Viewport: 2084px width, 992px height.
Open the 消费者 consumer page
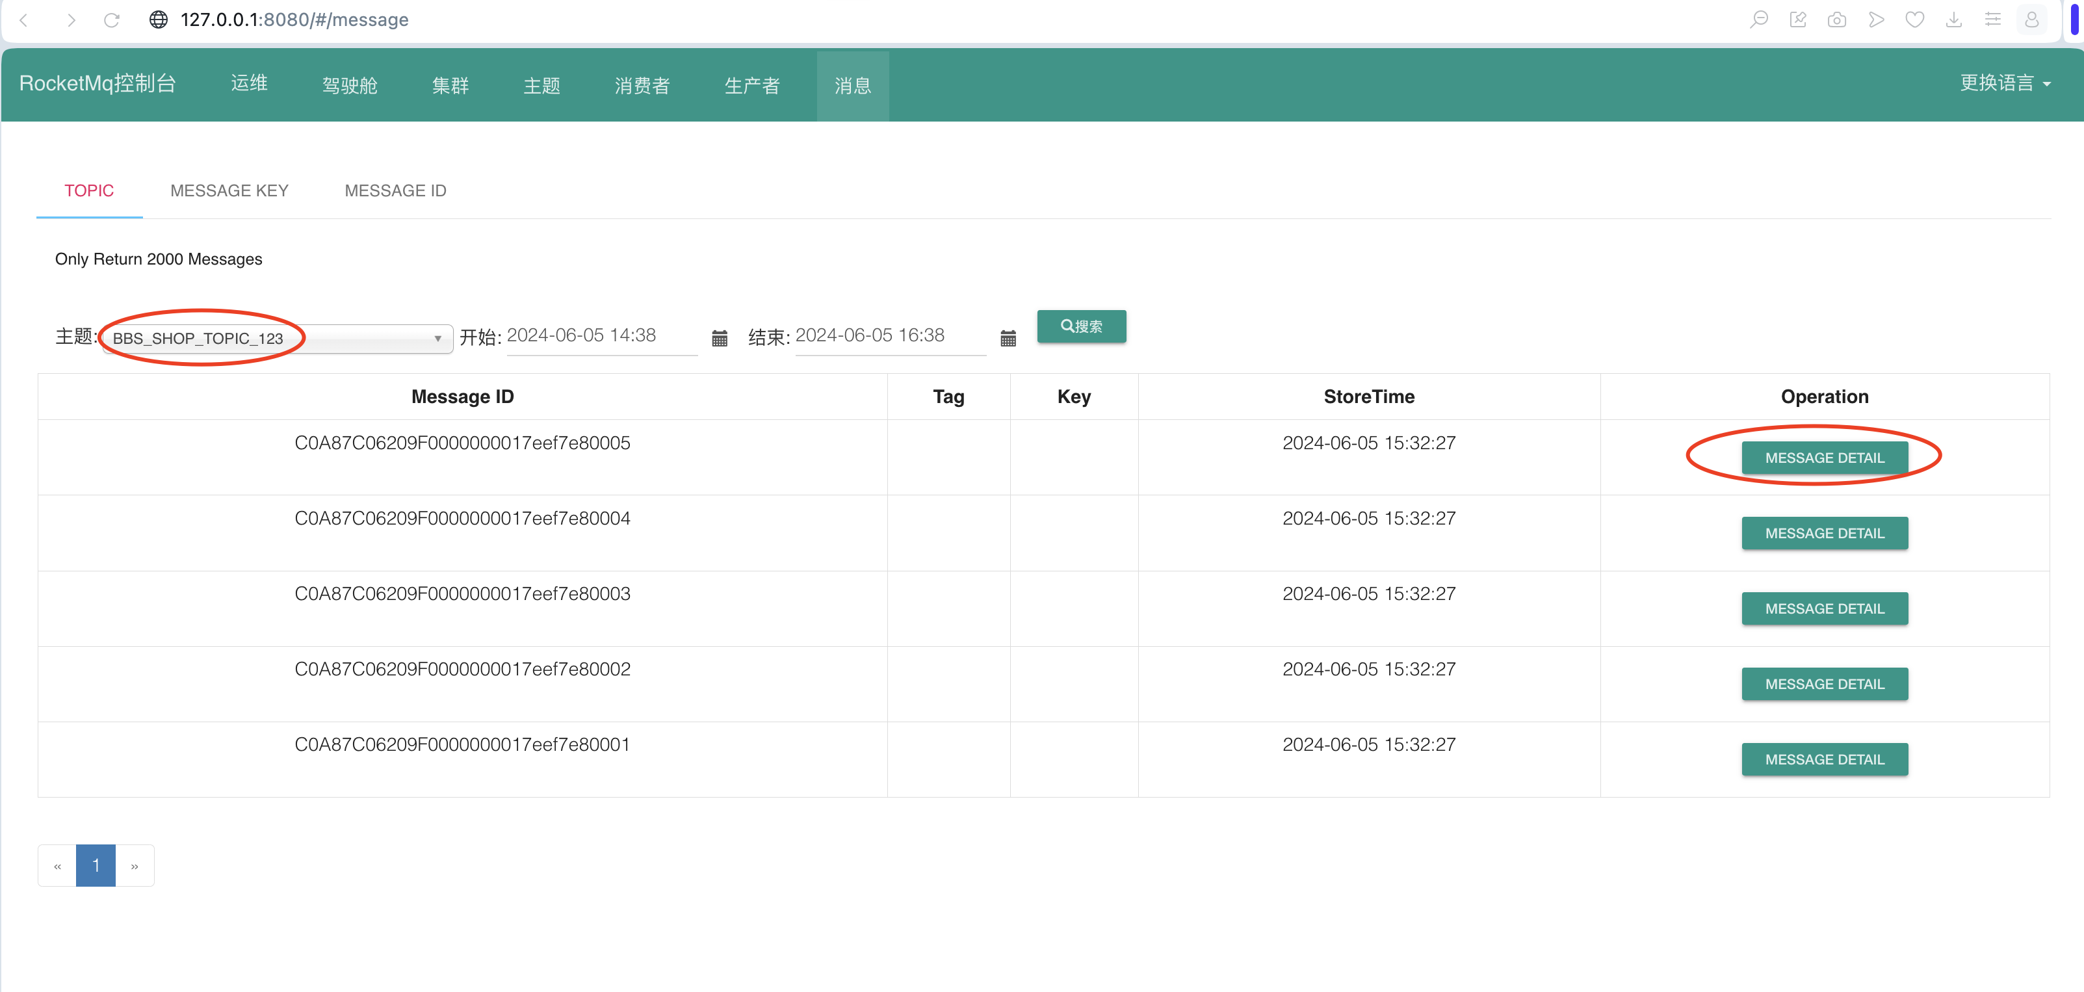pyautogui.click(x=642, y=85)
